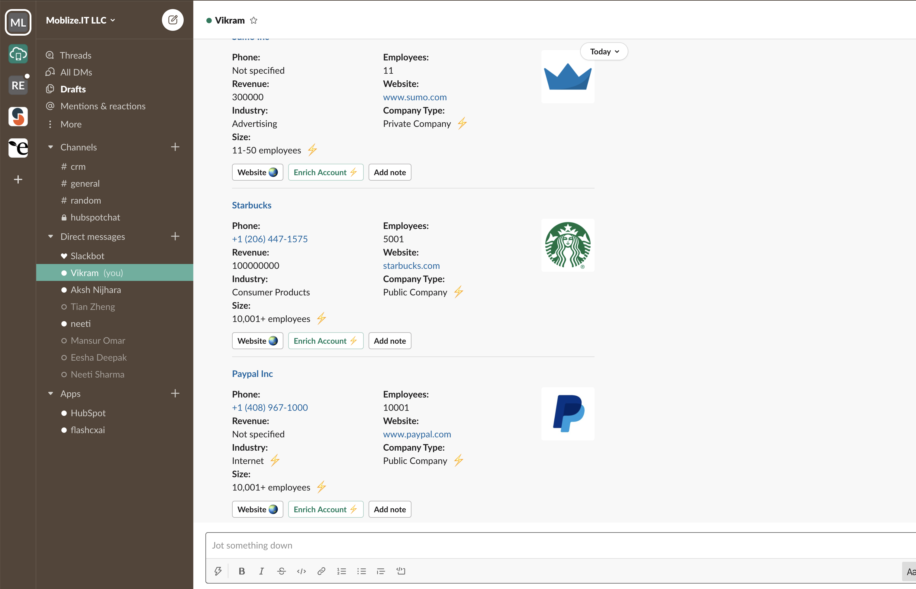Open the Moblize.IT LLC workspace menu
This screenshot has height=589, width=916.
(x=80, y=20)
